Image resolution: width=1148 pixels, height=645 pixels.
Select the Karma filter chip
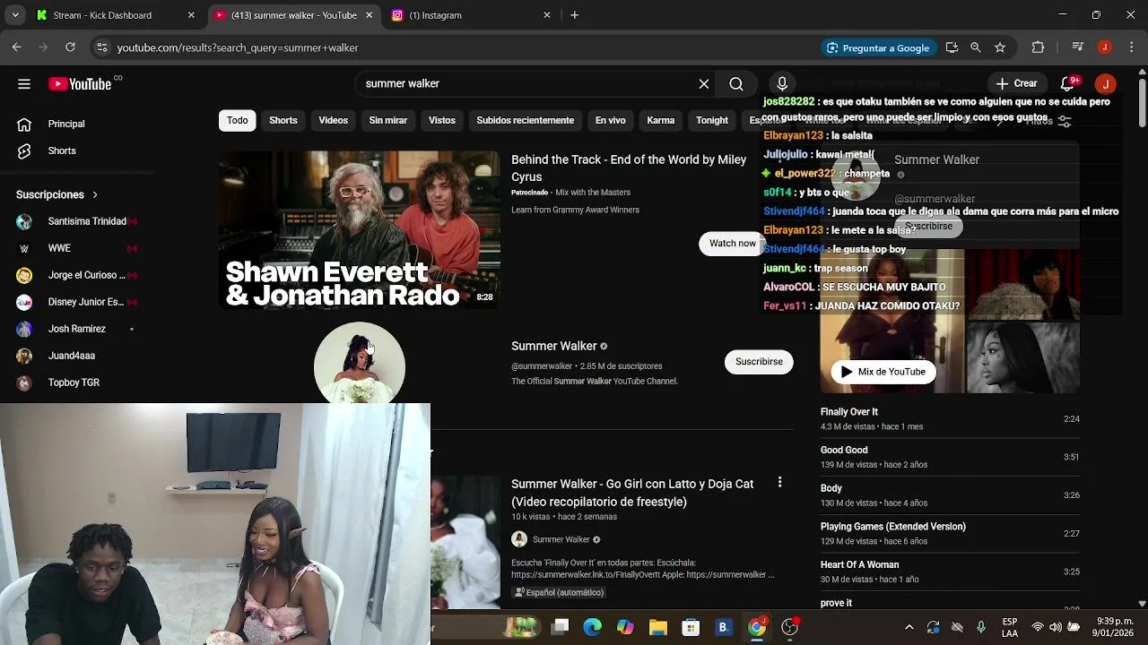[x=661, y=120]
